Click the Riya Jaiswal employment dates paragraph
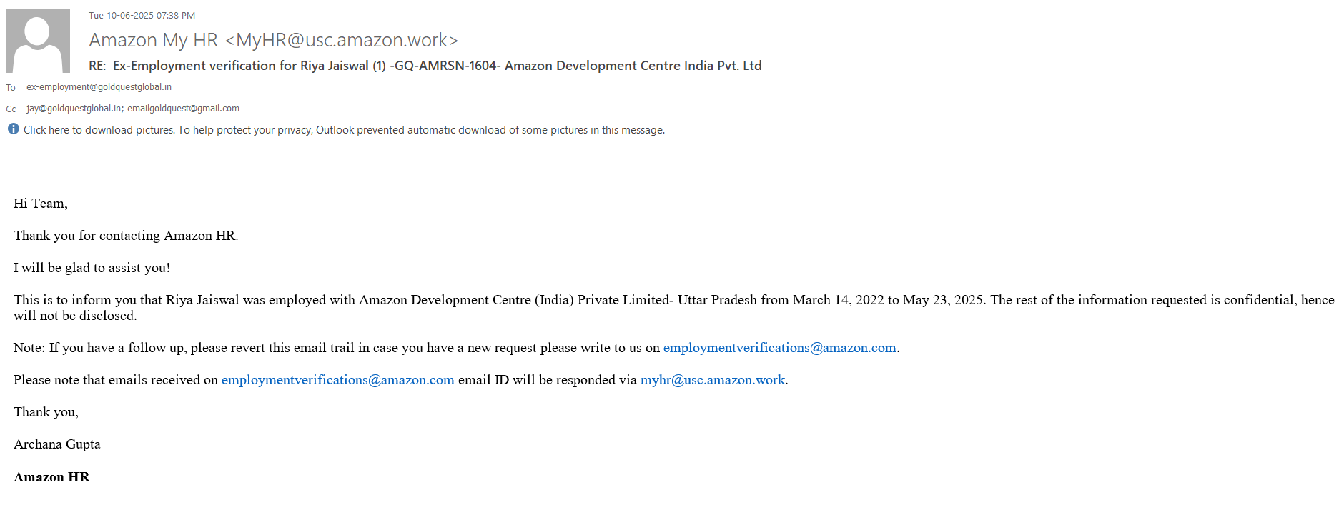The image size is (1344, 505). tap(500, 301)
